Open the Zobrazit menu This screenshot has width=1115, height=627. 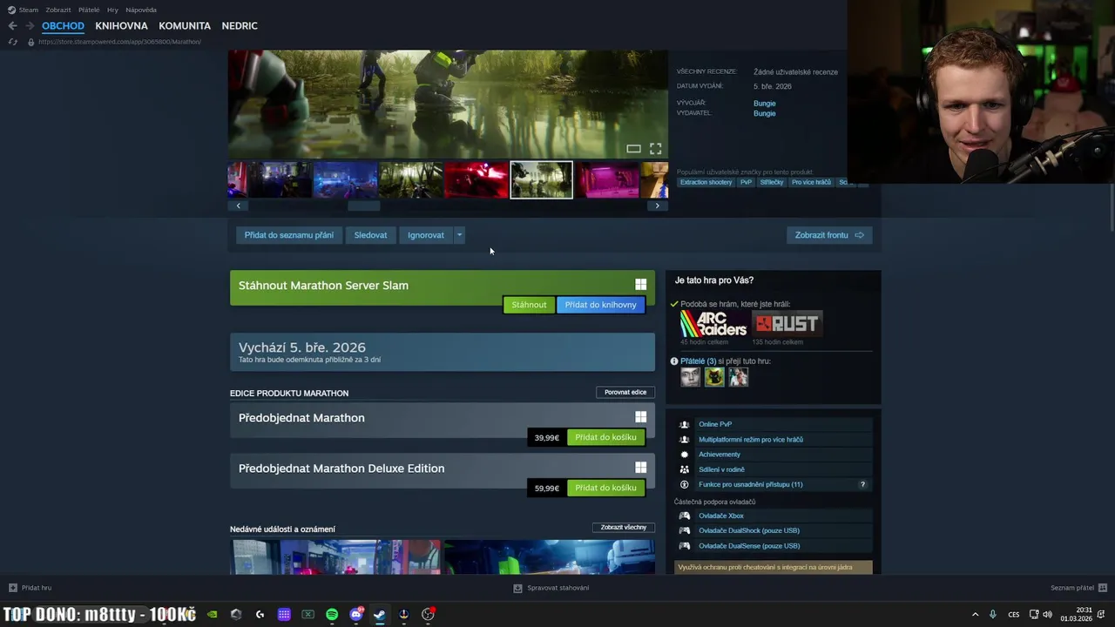pyautogui.click(x=58, y=10)
